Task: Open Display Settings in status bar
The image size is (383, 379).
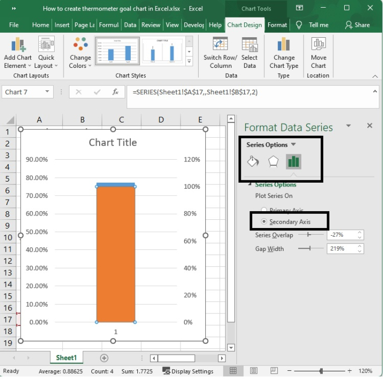Action: [188, 371]
